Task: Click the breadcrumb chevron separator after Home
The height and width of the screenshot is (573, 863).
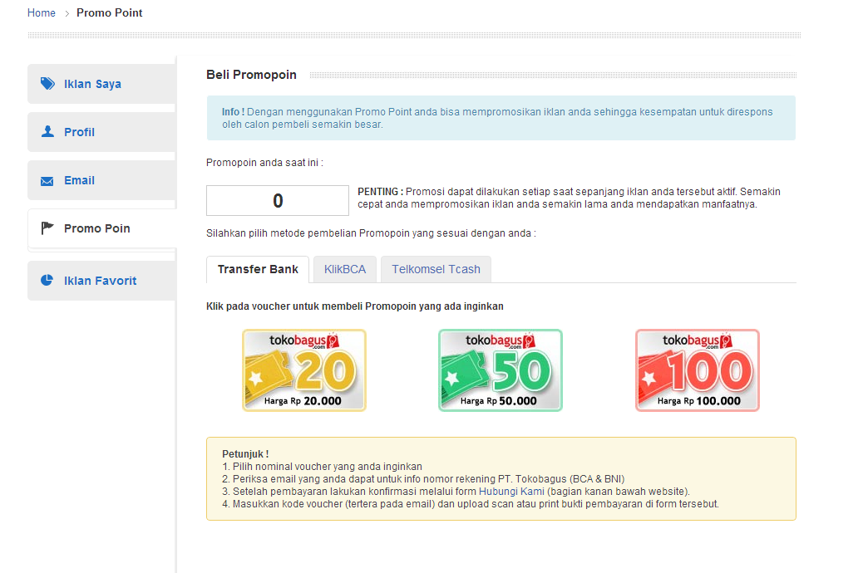Action: pos(67,13)
